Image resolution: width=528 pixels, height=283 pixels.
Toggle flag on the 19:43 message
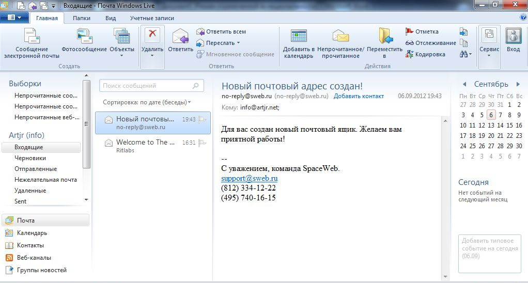202,119
